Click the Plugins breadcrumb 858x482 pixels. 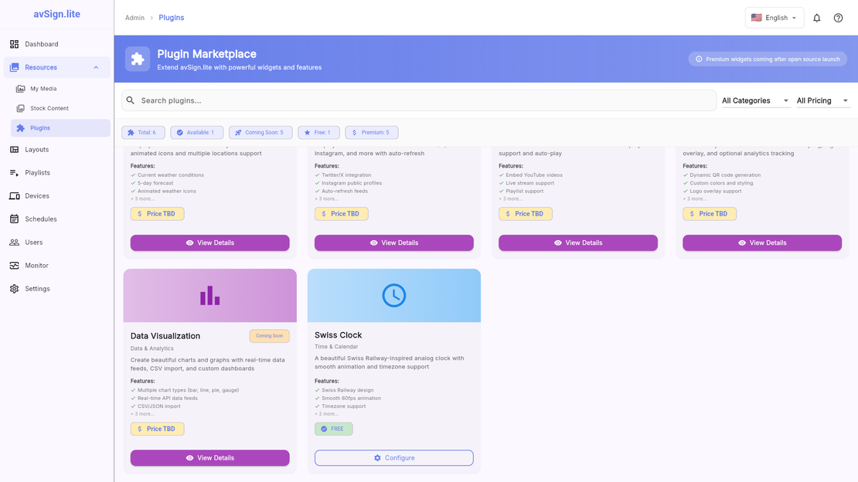pyautogui.click(x=172, y=18)
